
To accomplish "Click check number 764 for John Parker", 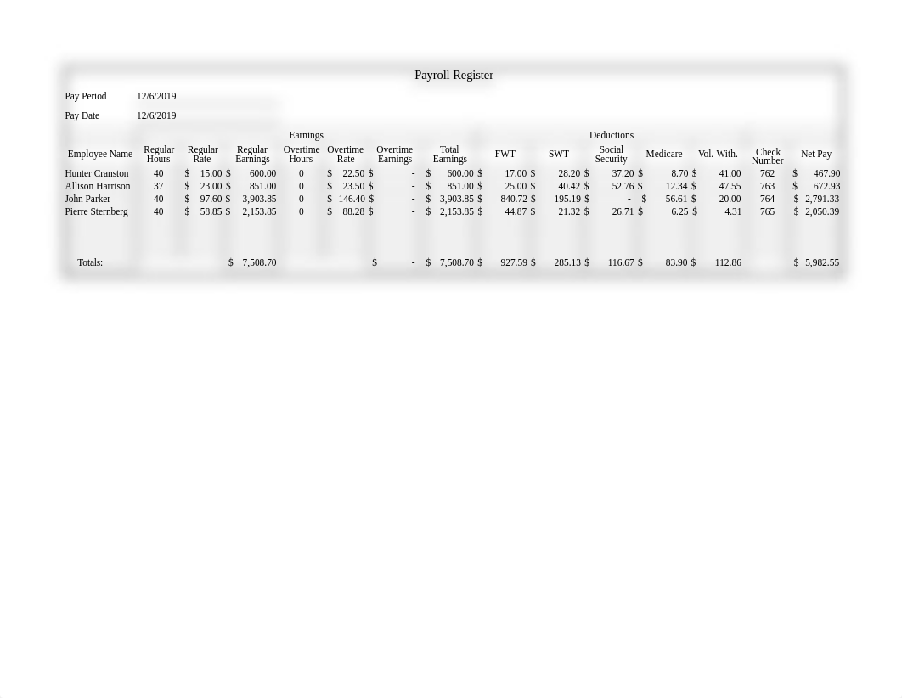I will (767, 199).
